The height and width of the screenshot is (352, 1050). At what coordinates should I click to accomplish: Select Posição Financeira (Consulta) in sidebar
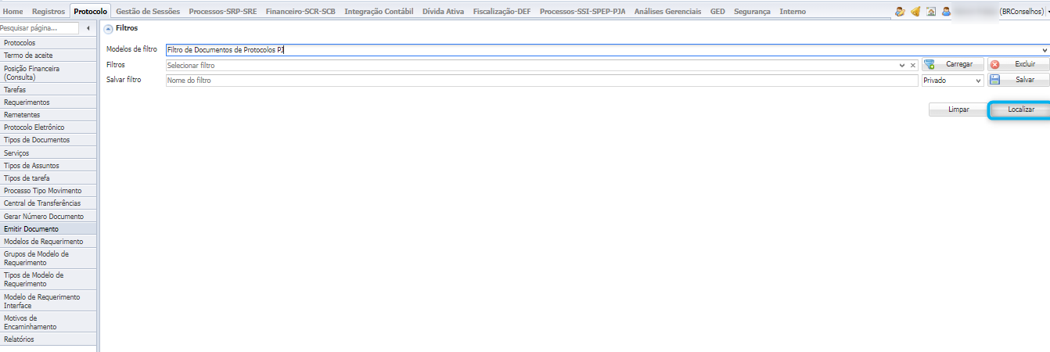click(49, 73)
